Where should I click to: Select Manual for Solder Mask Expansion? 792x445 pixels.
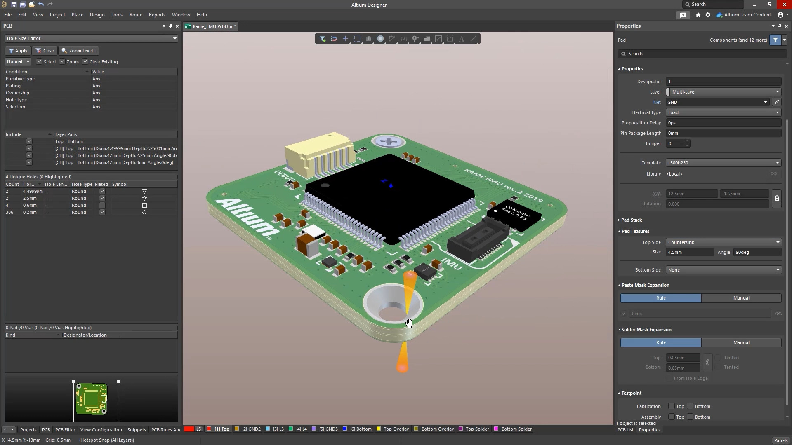[x=741, y=342]
